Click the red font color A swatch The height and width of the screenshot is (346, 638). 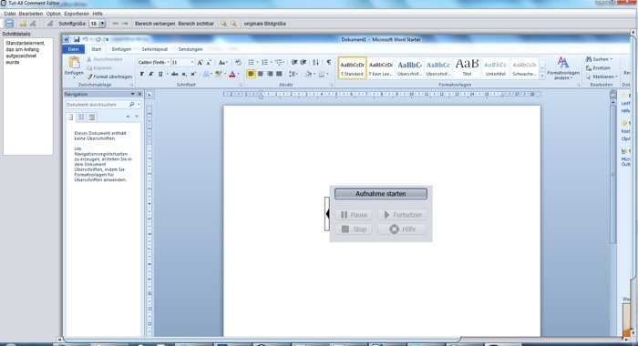(232, 74)
